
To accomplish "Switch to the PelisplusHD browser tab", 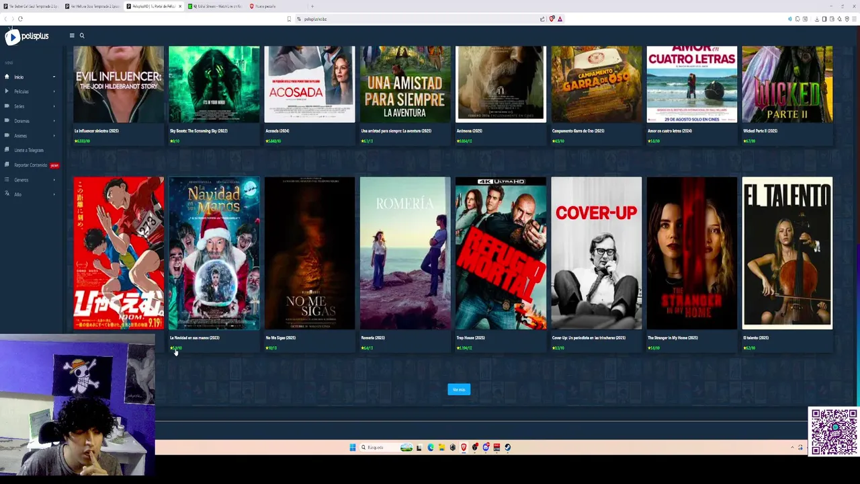I will [x=154, y=6].
